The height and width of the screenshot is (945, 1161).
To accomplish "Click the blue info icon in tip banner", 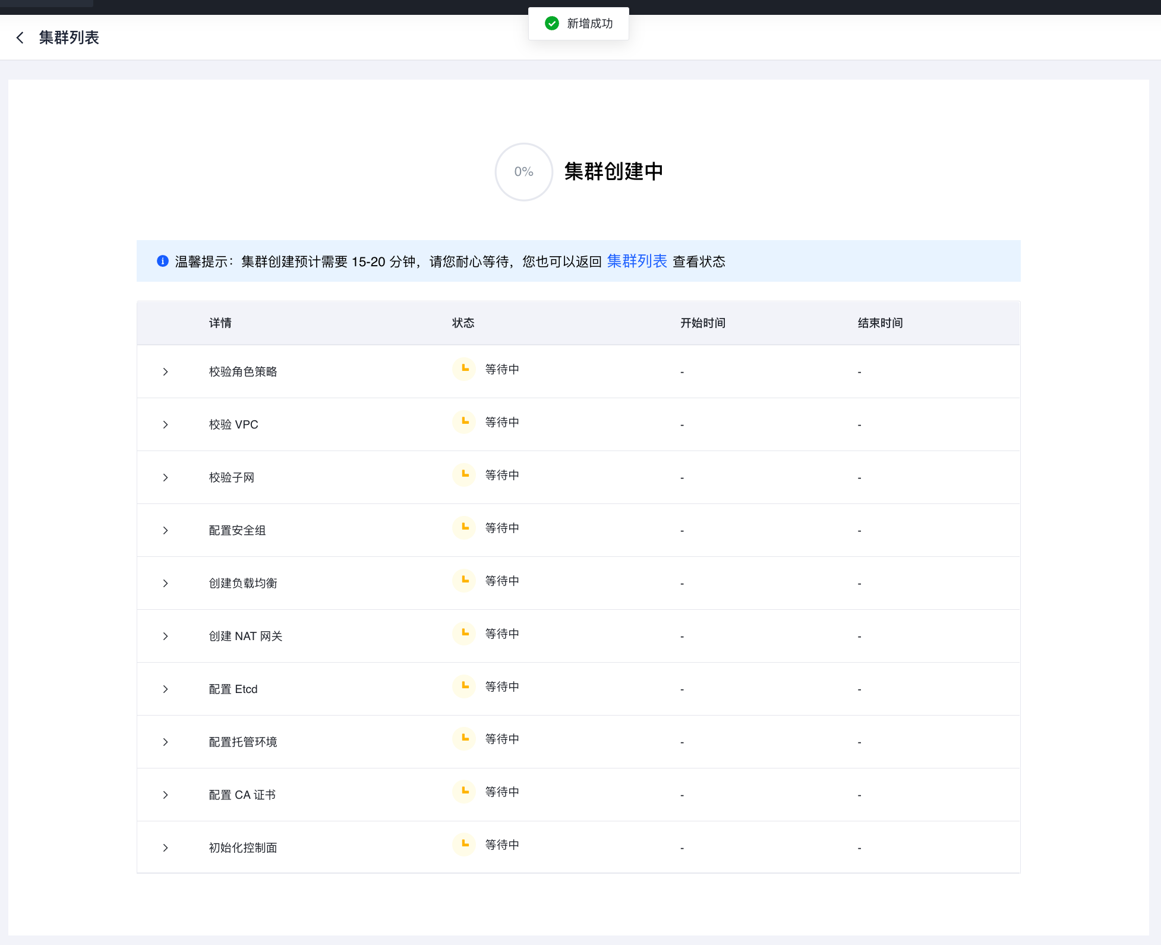I will coord(162,262).
